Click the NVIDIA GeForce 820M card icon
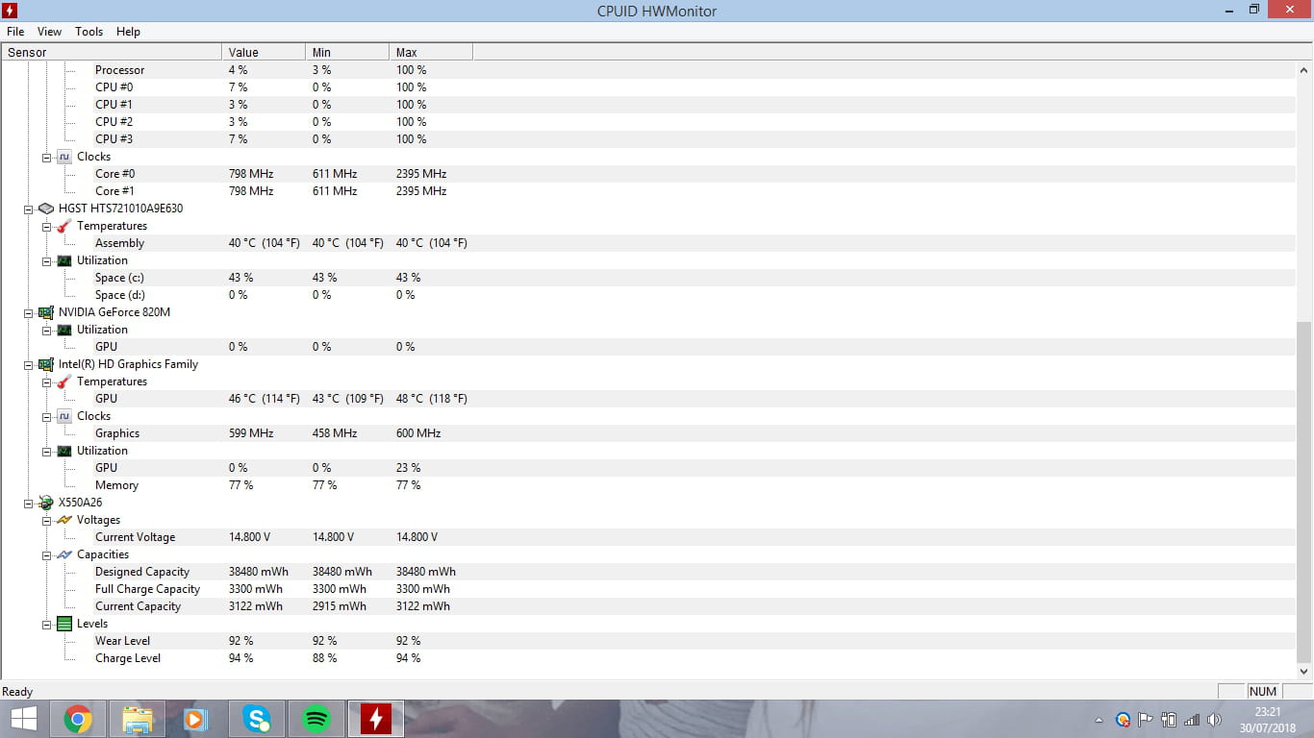The width and height of the screenshot is (1314, 738). point(46,312)
